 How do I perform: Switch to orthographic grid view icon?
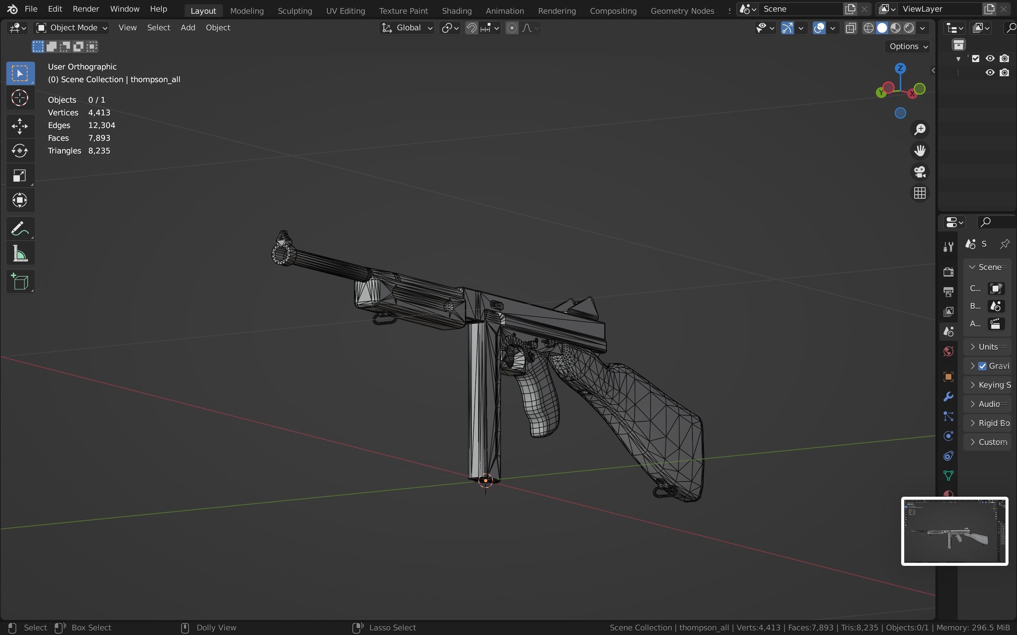920,193
